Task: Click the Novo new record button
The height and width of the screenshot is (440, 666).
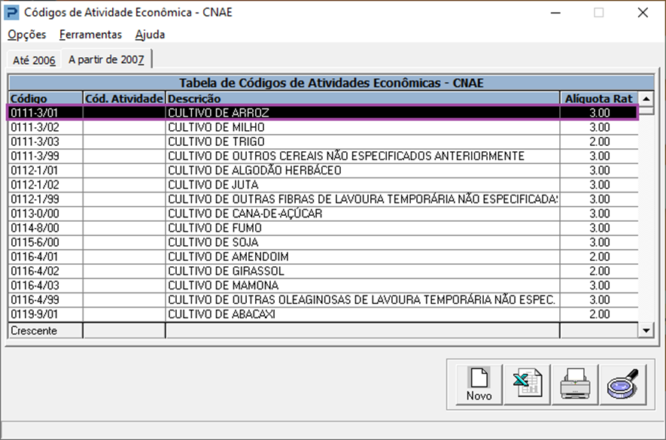Action: 479,384
